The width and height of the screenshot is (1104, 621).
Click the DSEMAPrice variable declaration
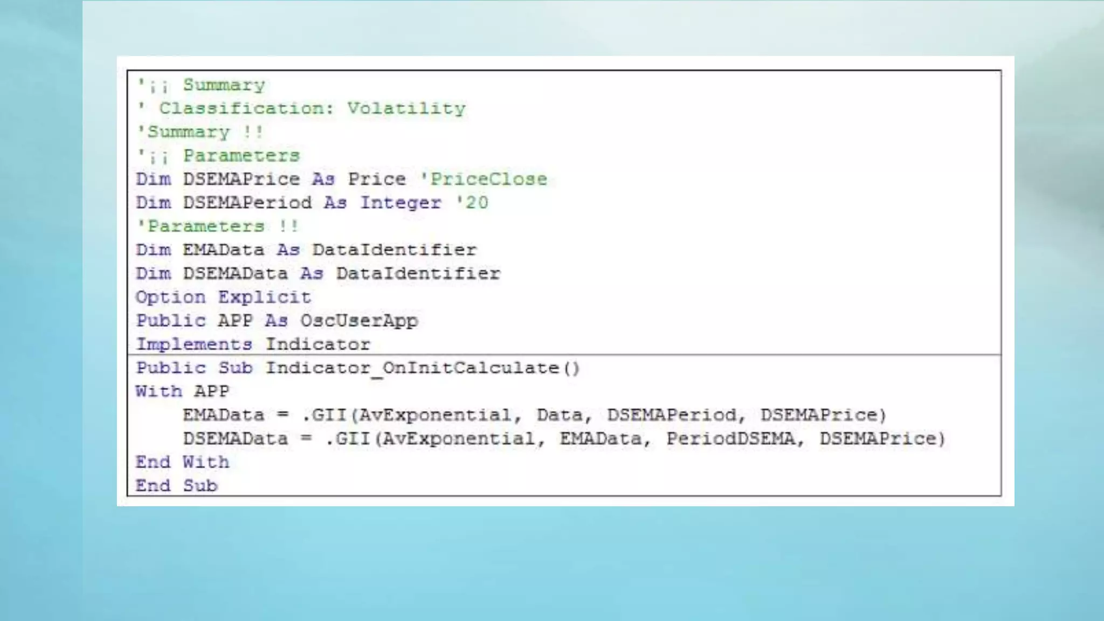[x=241, y=179]
